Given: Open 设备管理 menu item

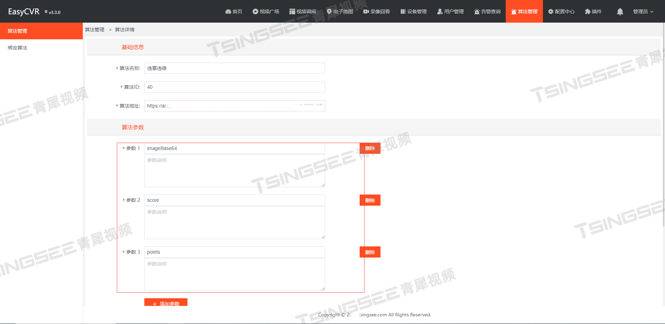Looking at the screenshot, I should pyautogui.click(x=414, y=11).
